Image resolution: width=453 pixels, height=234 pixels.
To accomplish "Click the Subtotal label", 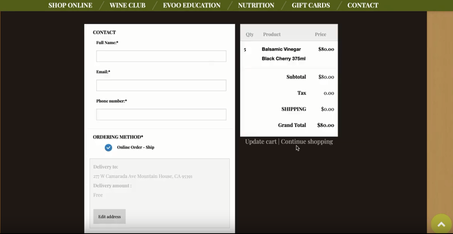I will (x=296, y=77).
